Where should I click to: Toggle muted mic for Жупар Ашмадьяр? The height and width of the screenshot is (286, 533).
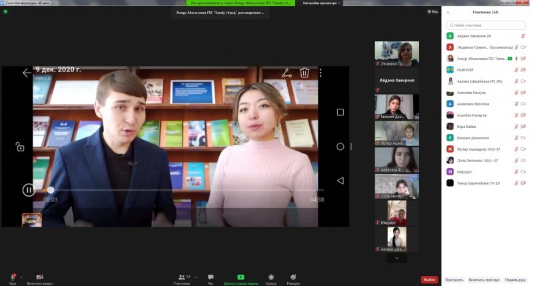pos(516,149)
